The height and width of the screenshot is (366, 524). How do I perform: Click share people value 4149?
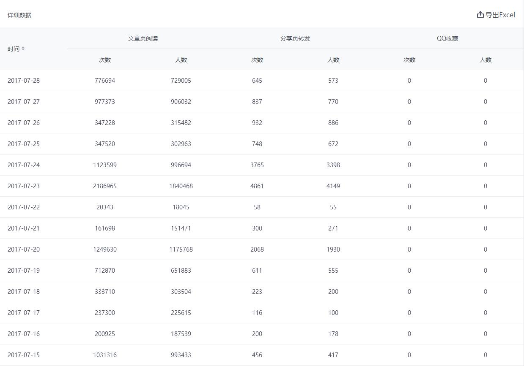coord(333,186)
